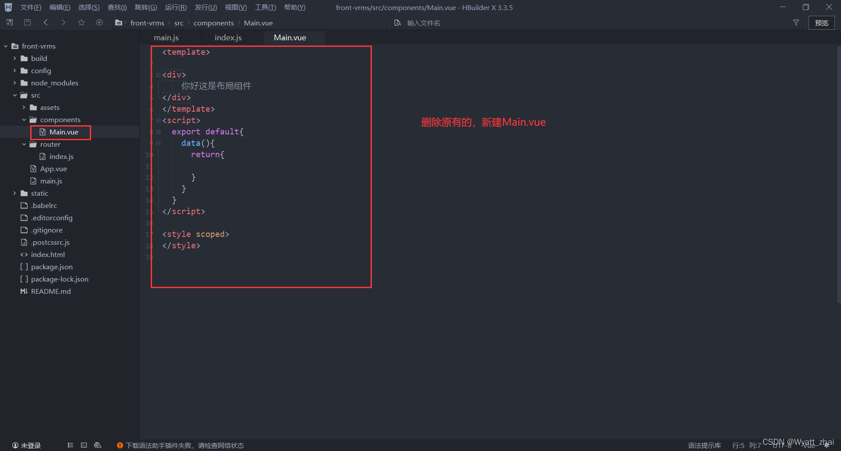Viewport: 841px width, 451px height.
Task: Click the save file icon
Action: pos(28,22)
